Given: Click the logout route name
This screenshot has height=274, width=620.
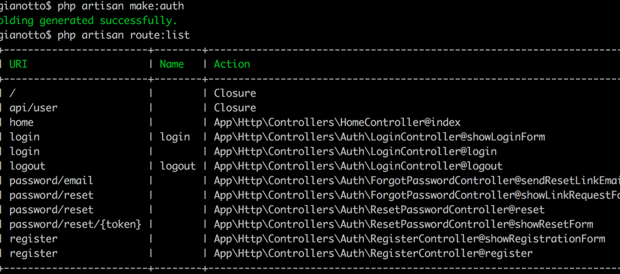Looking at the screenshot, I should click(x=178, y=166).
